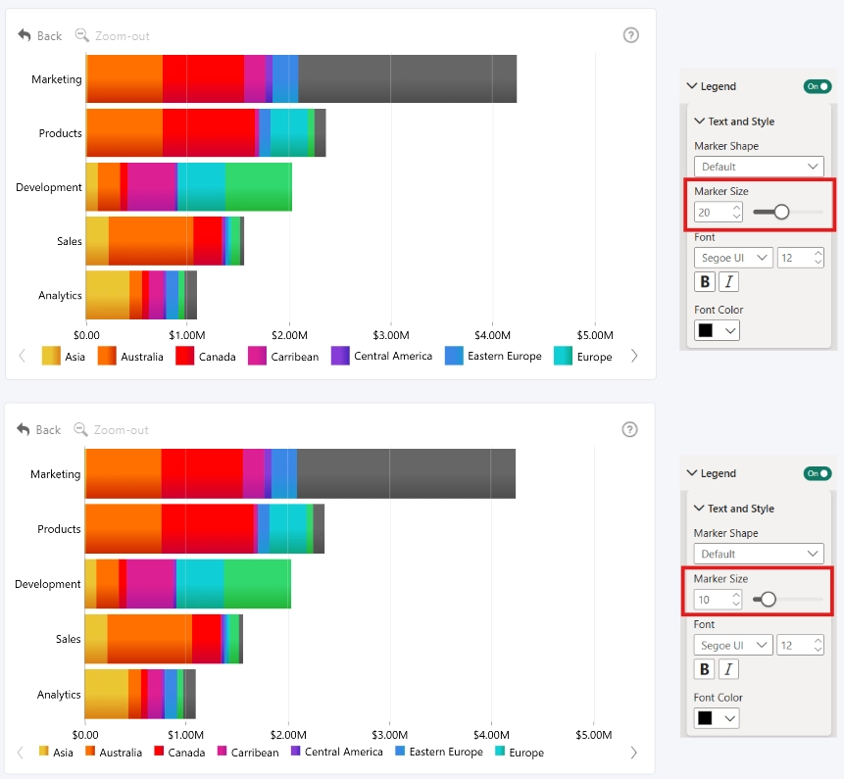Collapse the Legend section in bottom panel
The image size is (844, 779).
point(692,473)
